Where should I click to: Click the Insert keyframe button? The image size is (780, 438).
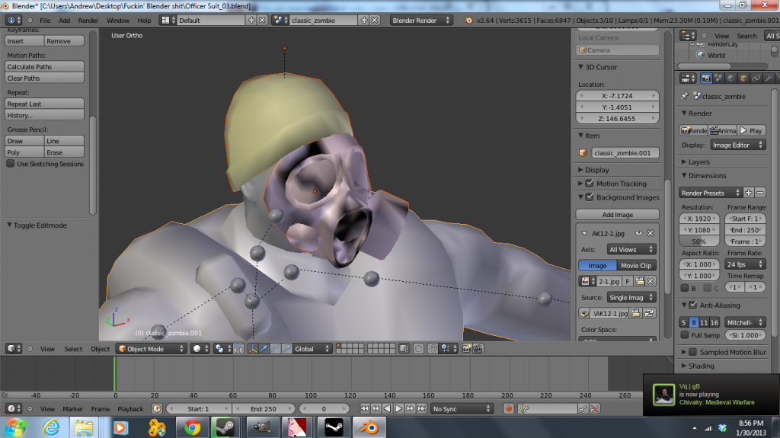coord(24,41)
